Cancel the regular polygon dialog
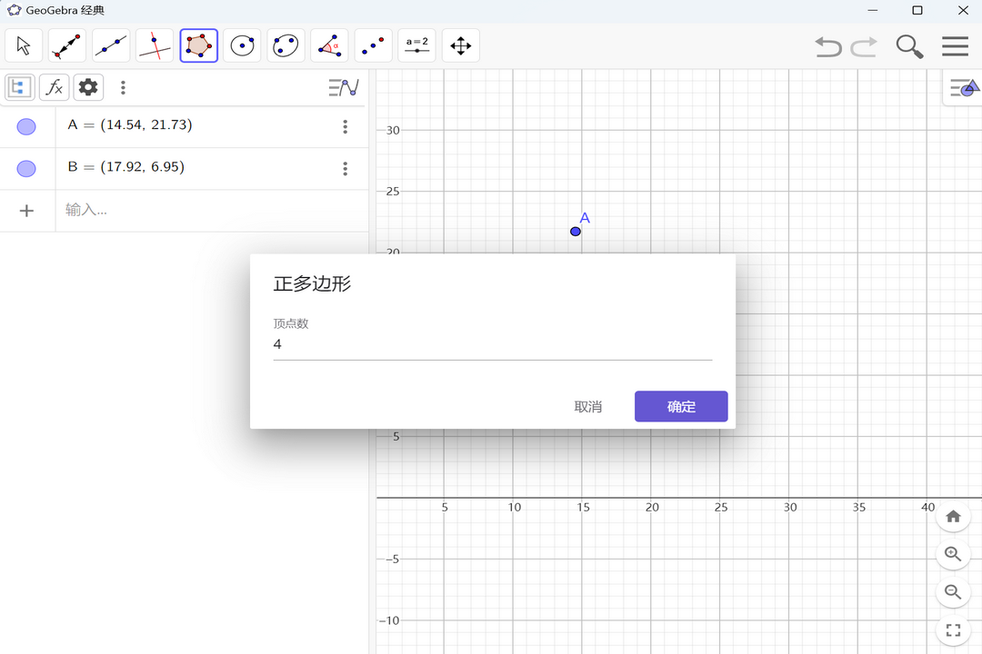982x654 pixels. tap(588, 406)
